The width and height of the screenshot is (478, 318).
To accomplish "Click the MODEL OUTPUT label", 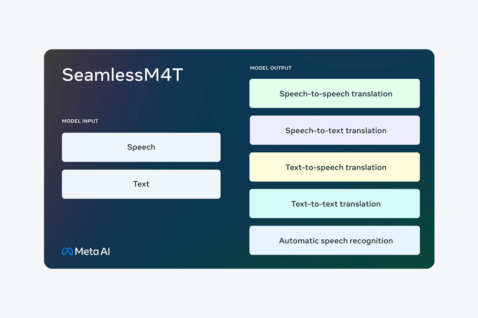I will pyautogui.click(x=271, y=68).
